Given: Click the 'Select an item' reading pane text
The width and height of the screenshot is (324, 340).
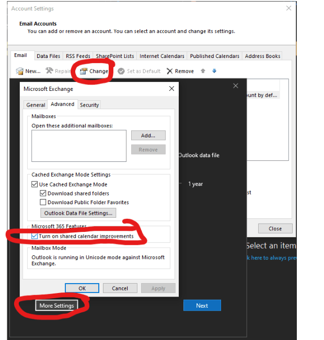Looking at the screenshot, I should point(271,245).
